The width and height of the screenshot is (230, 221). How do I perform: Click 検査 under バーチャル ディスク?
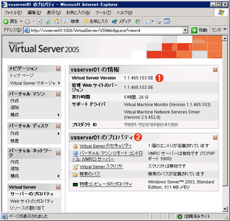[x=14, y=141]
